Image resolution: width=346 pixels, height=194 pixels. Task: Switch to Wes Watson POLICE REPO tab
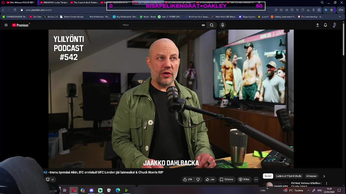pos(21,3)
